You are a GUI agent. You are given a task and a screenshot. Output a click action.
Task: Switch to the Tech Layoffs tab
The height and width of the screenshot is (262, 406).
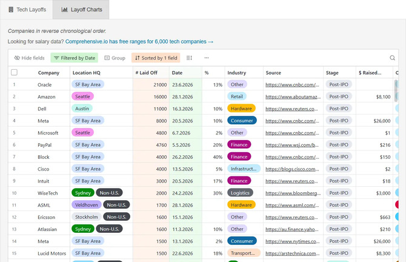(x=27, y=10)
